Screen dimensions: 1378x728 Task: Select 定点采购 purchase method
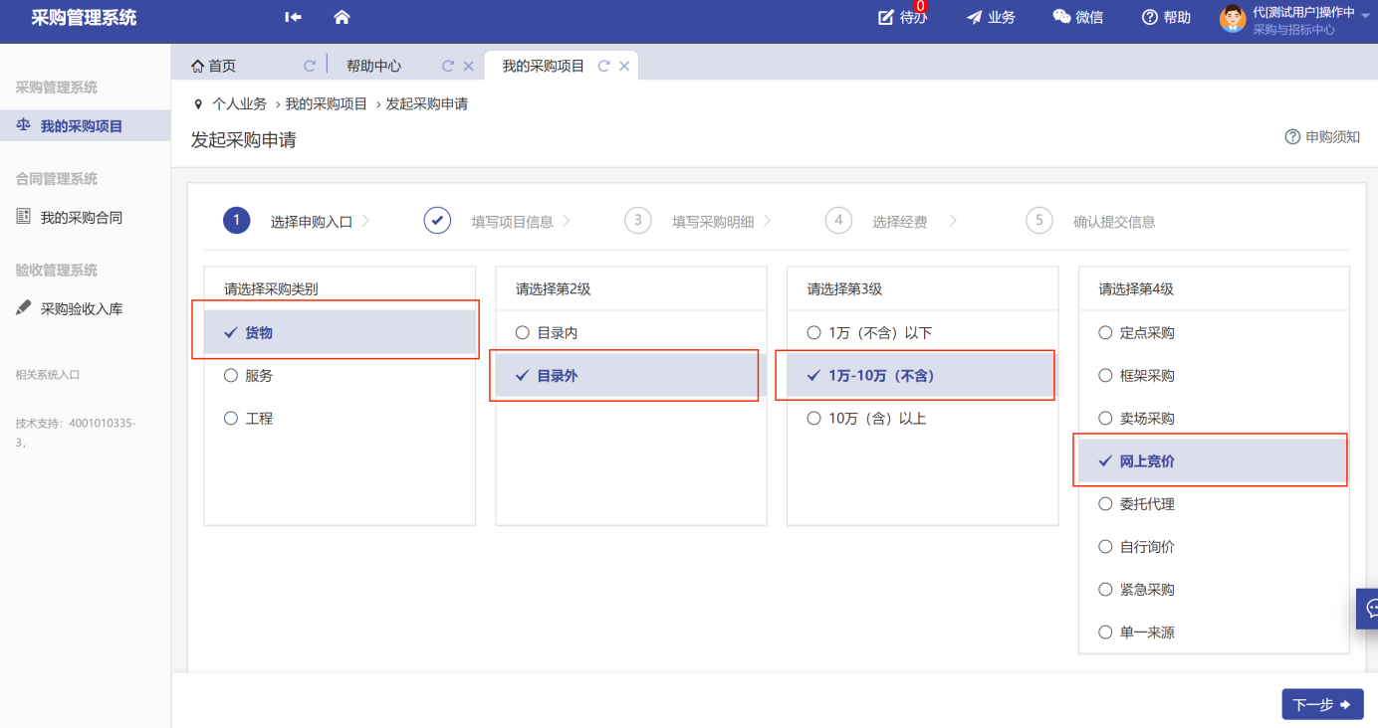(x=1105, y=333)
